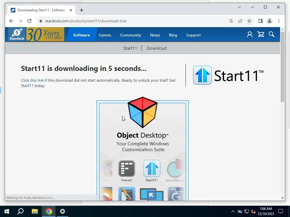Open the Windows Start menu
Screen dimensions: 290x217
(7, 211)
